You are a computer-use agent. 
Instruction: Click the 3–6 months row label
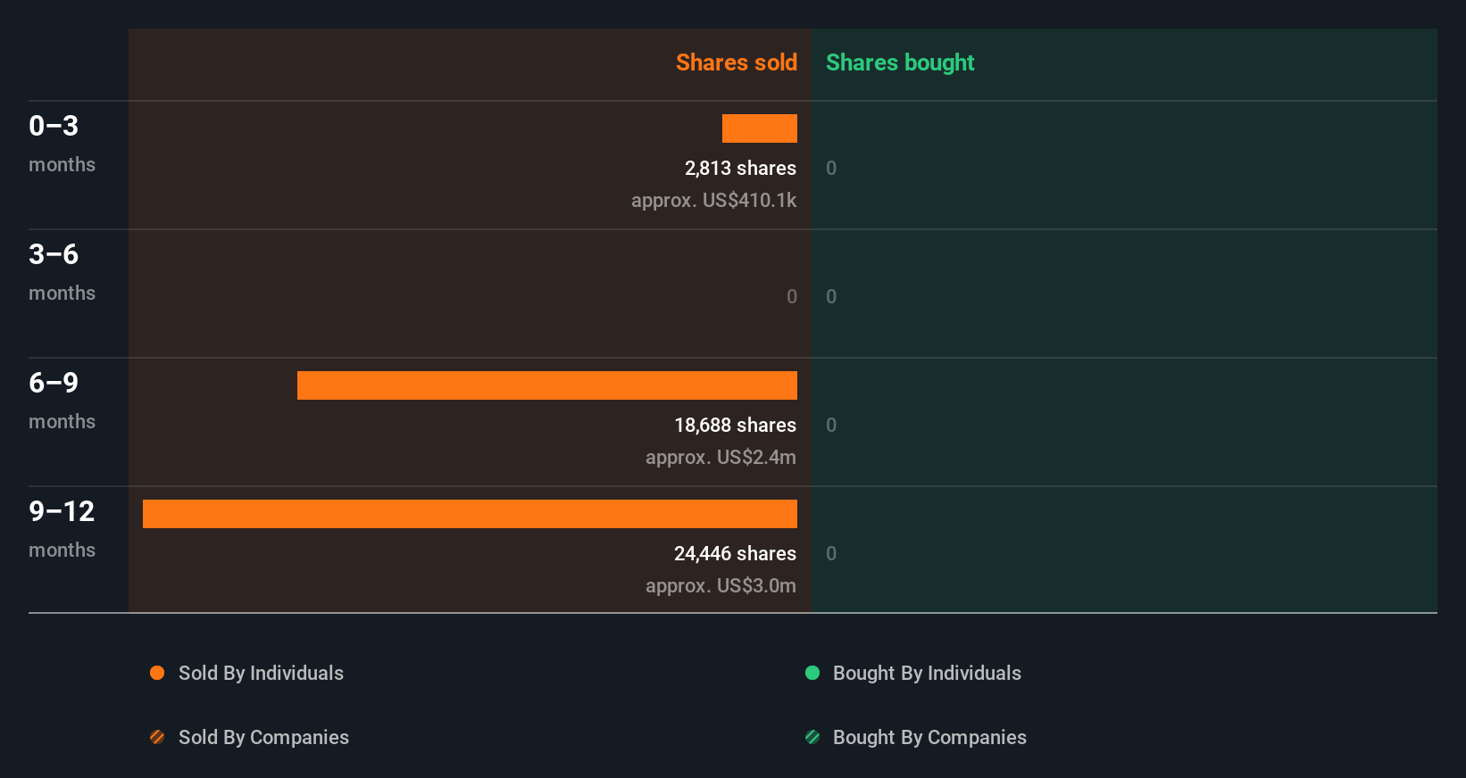point(62,271)
